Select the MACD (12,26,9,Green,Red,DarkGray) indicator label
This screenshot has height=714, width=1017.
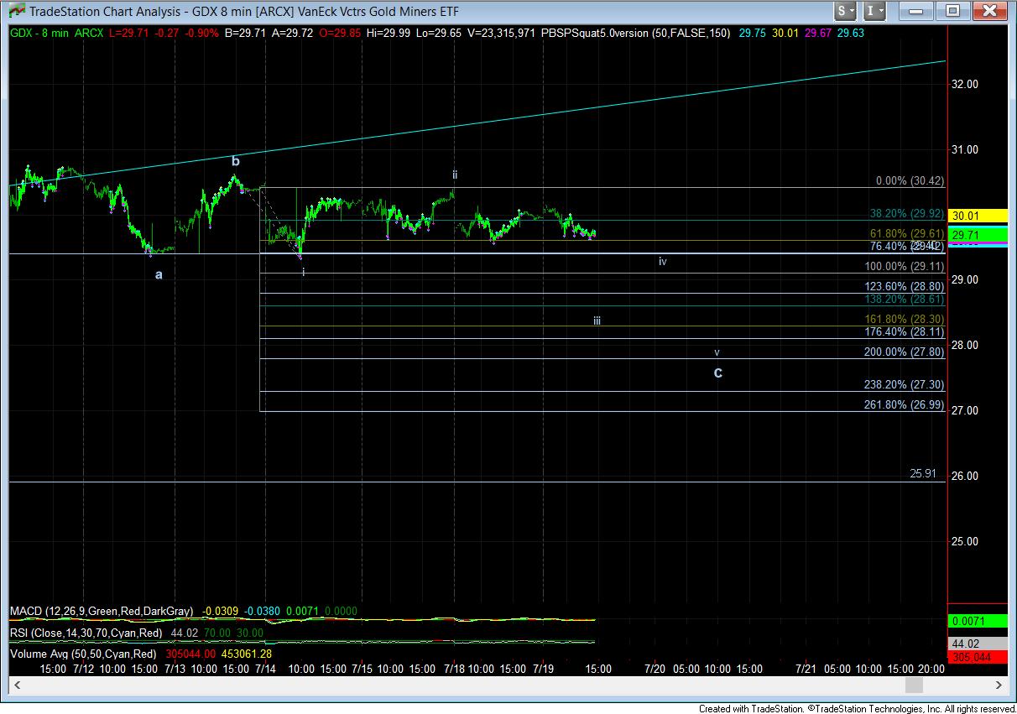tap(102, 612)
